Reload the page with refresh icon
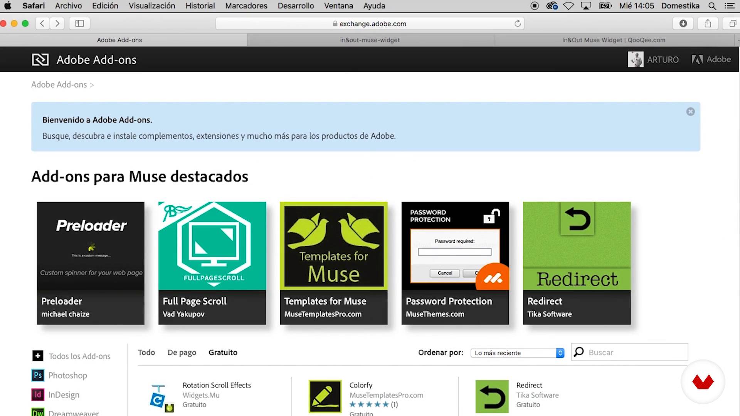Image resolution: width=740 pixels, height=416 pixels. click(518, 23)
